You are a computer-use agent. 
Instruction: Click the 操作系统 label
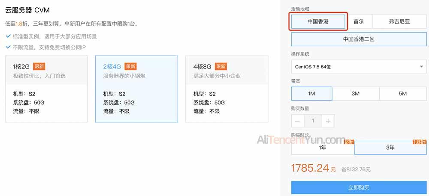click(x=300, y=54)
